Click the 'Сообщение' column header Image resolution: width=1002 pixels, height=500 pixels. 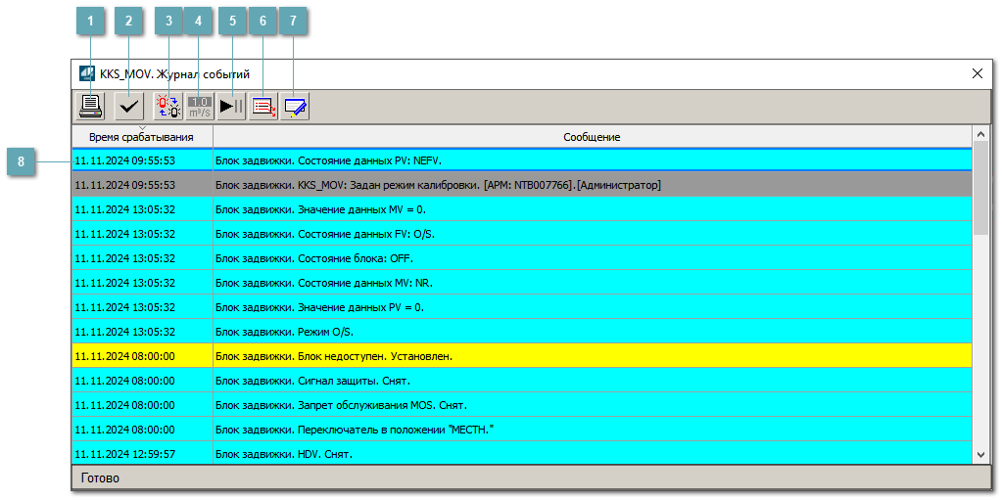pos(591,138)
